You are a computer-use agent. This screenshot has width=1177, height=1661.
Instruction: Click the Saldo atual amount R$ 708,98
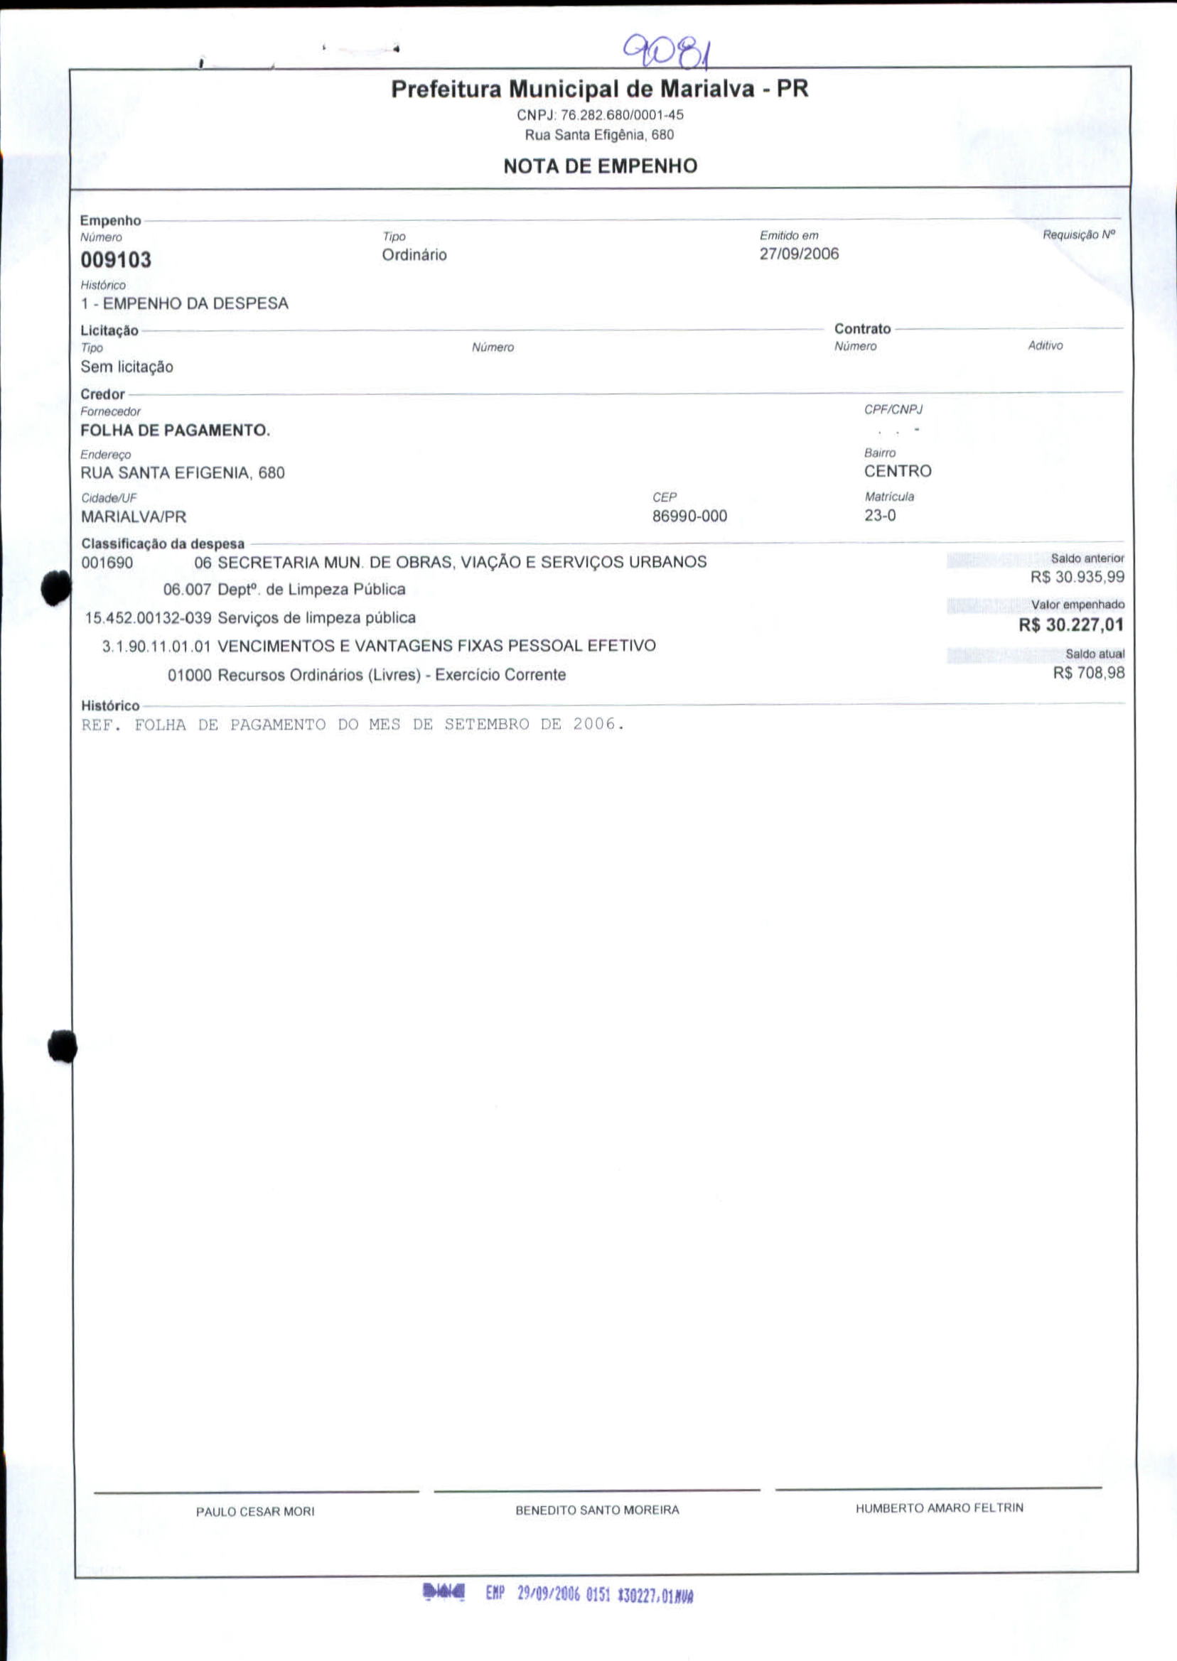click(1089, 672)
